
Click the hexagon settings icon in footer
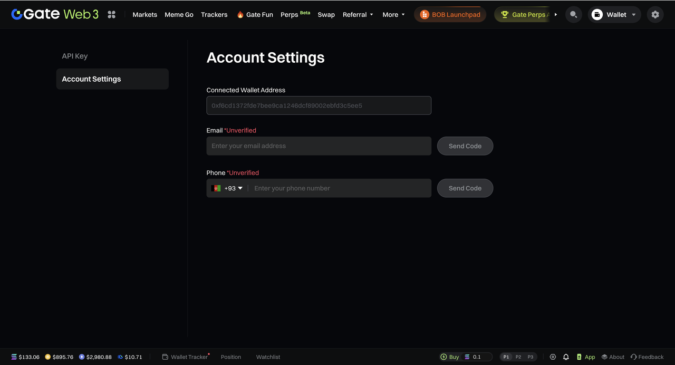pos(553,357)
